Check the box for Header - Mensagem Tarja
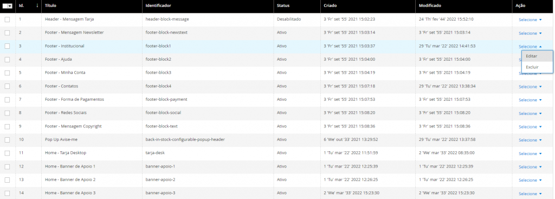 7,20
